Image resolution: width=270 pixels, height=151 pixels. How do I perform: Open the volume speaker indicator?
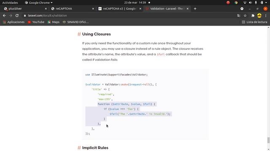[x=250, y=3]
